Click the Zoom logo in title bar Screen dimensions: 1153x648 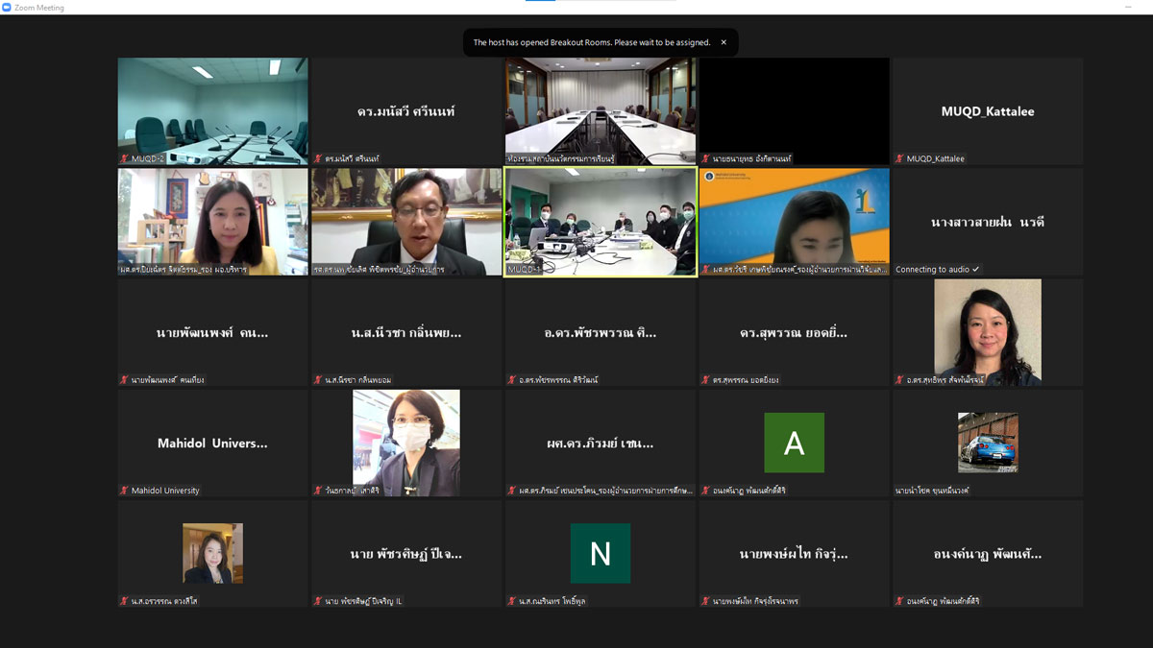(x=8, y=8)
